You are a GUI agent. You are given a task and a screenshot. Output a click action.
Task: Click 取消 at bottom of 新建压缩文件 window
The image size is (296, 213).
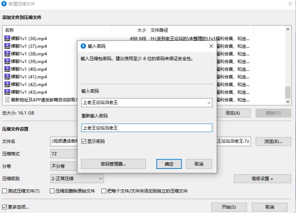click(x=270, y=207)
